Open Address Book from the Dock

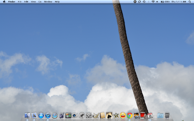point(102,116)
